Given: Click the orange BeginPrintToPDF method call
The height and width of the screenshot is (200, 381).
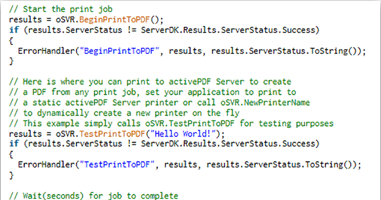Looking at the screenshot, I should coord(114,19).
